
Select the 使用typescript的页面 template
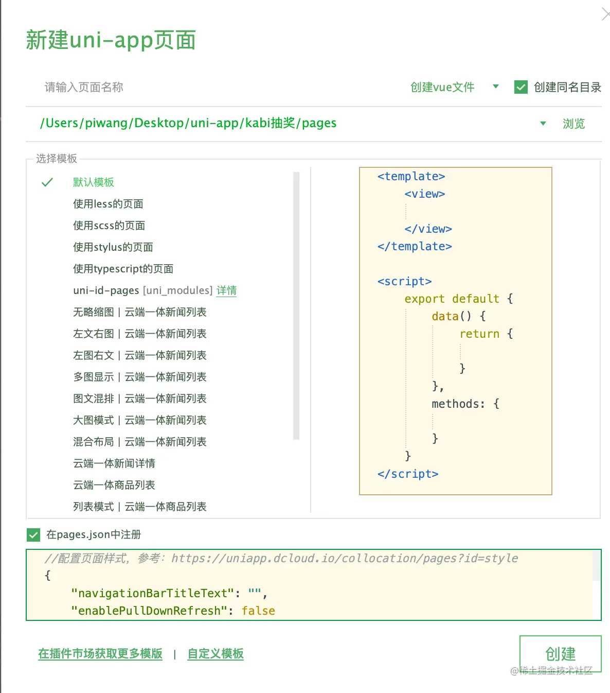tap(123, 269)
